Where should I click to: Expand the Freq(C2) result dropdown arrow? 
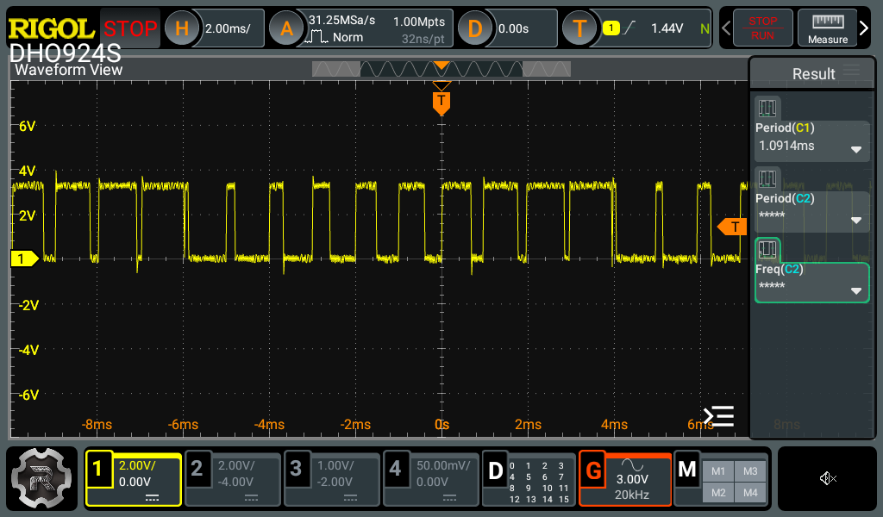856,291
